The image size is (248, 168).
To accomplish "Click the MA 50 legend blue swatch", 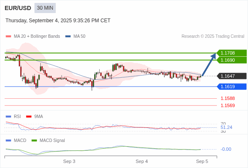I will pos(68,37).
